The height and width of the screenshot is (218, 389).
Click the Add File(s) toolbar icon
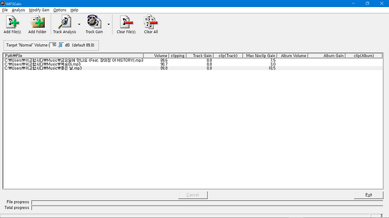(x=12, y=24)
